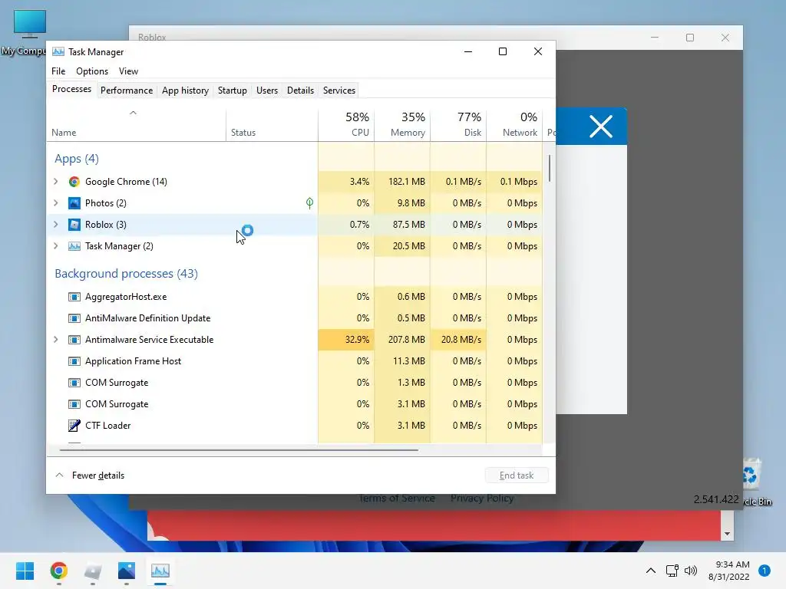Click the Background processes (43) heading
This screenshot has height=589, width=786.
pyautogui.click(x=127, y=274)
